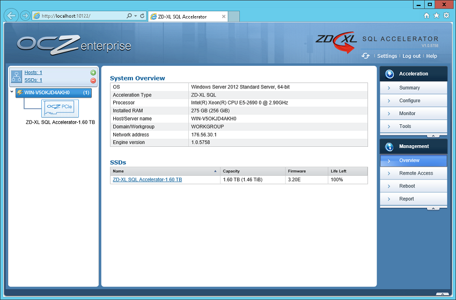The image size is (456, 300).
Task: Sort by Capacity column header
Action: 253,171
